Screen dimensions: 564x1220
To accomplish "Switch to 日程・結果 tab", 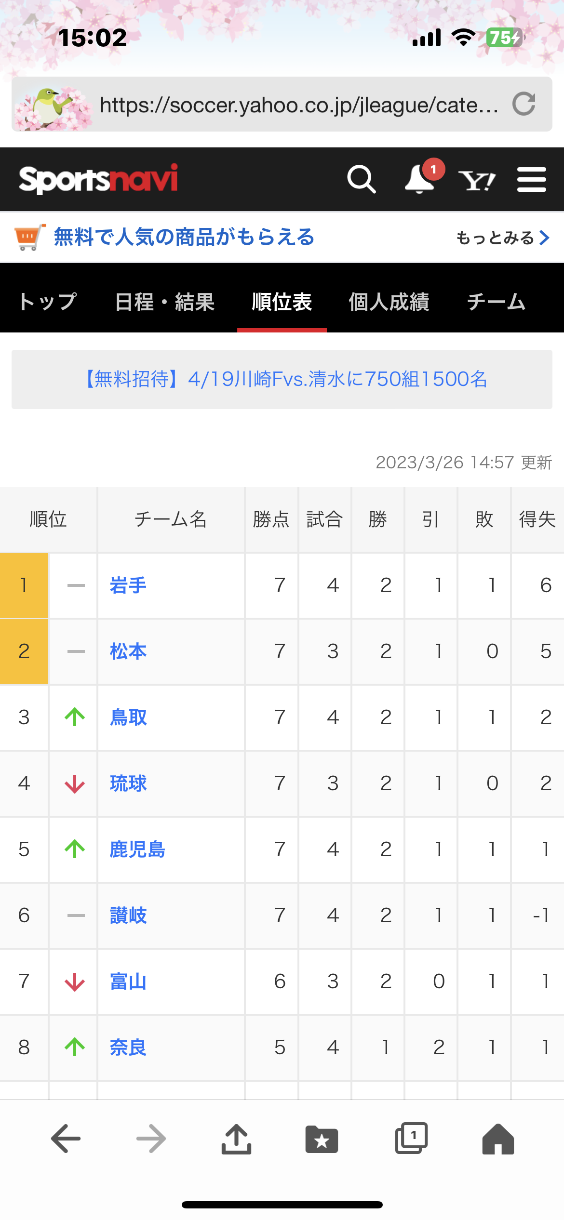I will click(x=164, y=302).
